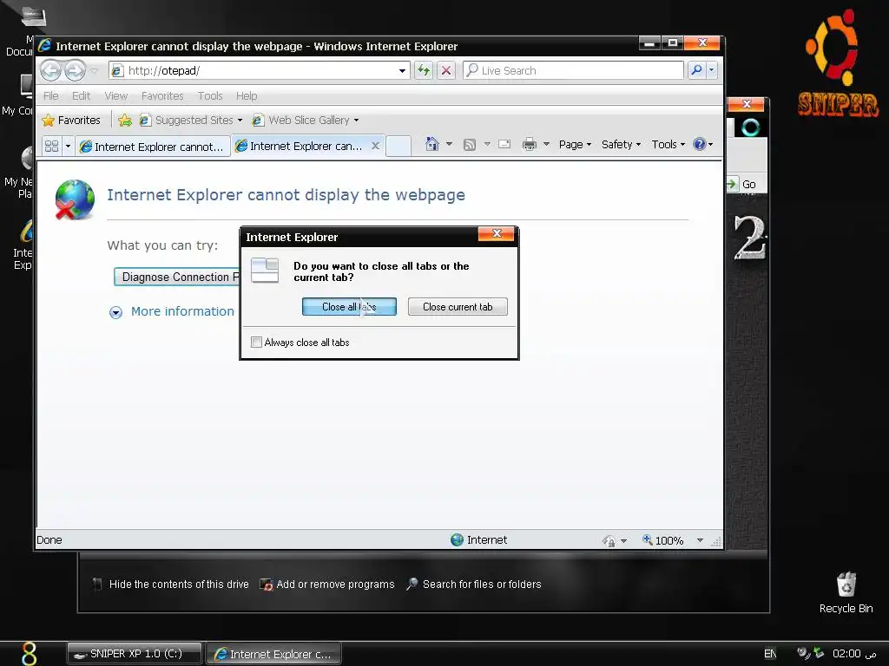Click Search for files or folders
This screenshot has height=666, width=889.
(474, 584)
